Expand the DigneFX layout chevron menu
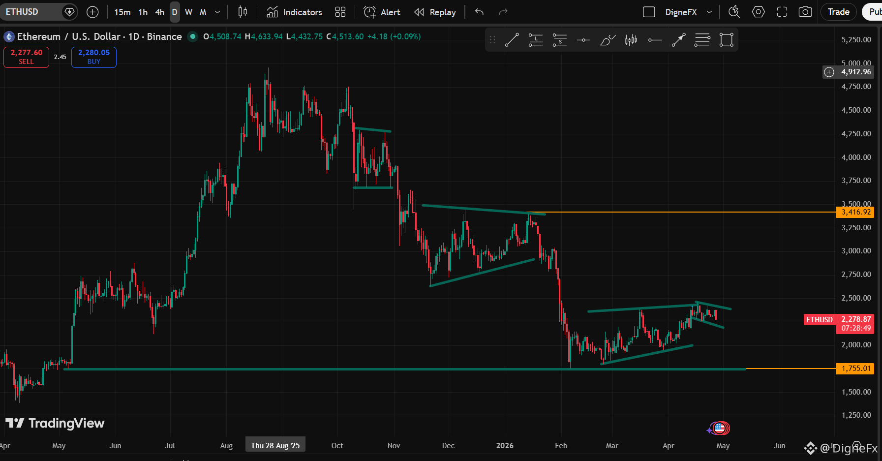Image resolution: width=882 pixels, height=461 pixels. (x=709, y=12)
